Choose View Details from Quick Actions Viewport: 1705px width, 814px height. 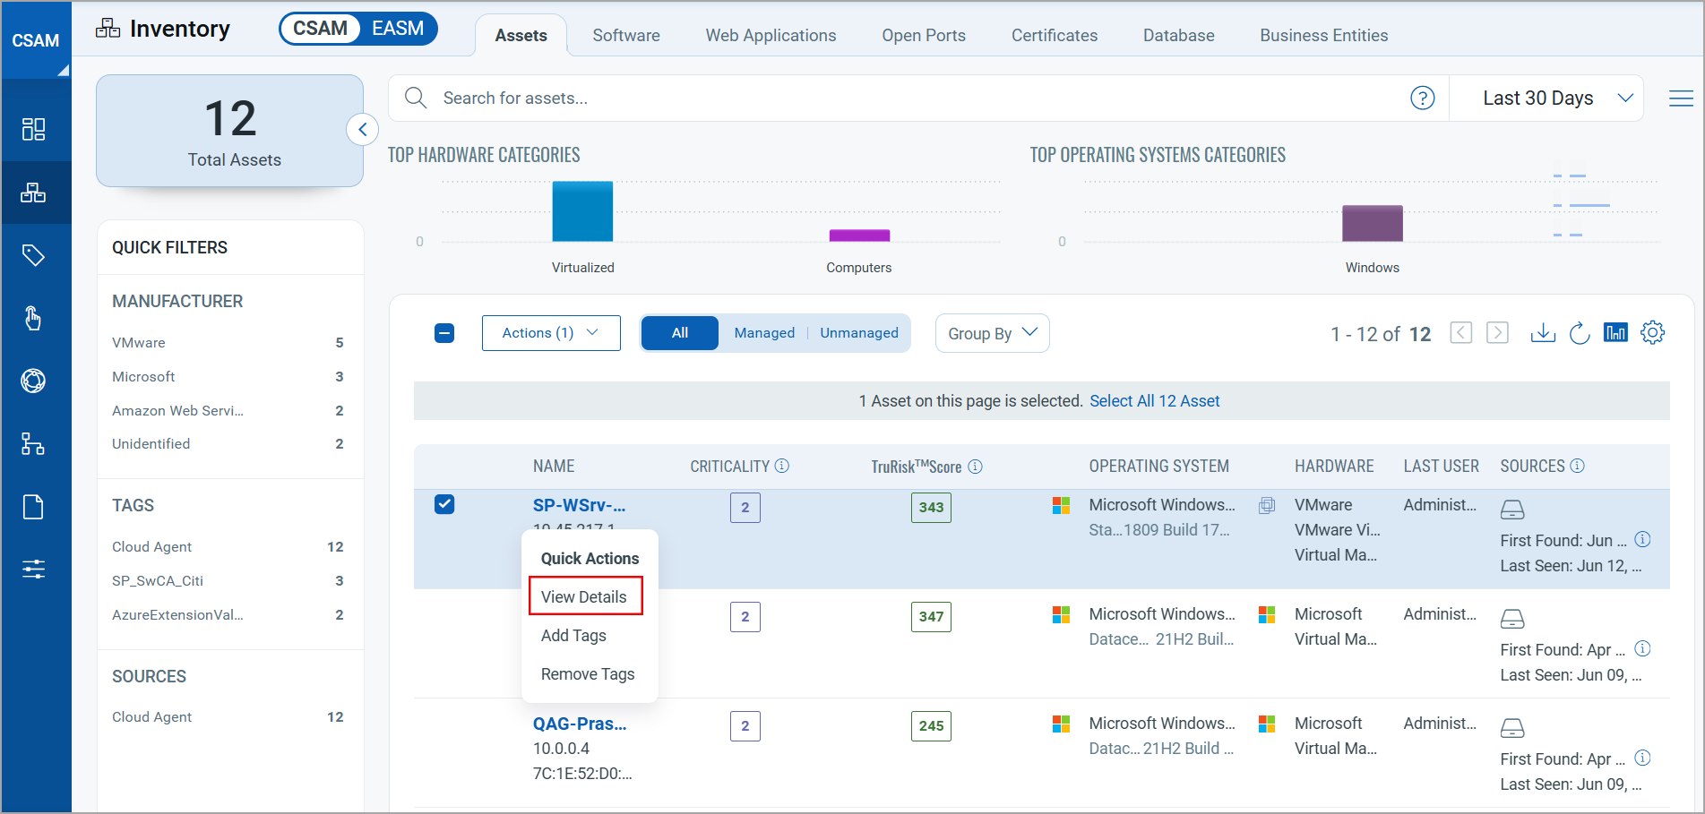point(586,596)
